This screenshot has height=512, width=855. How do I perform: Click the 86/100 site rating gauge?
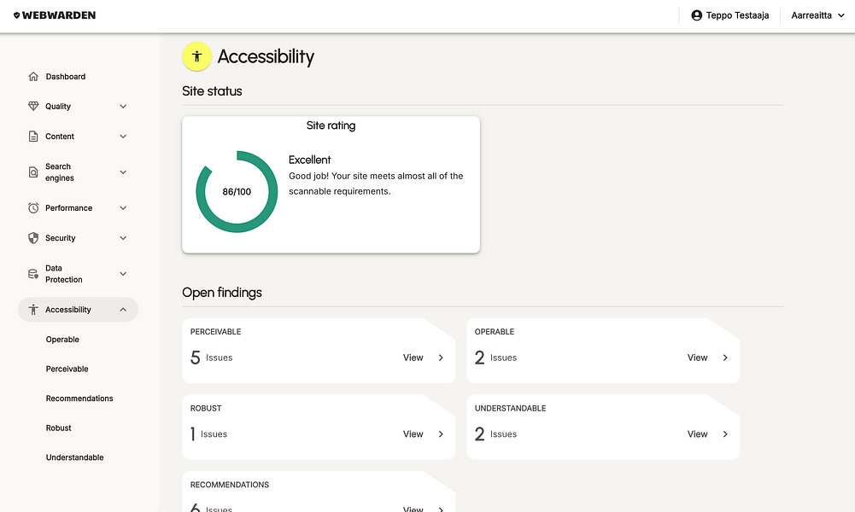pyautogui.click(x=237, y=192)
